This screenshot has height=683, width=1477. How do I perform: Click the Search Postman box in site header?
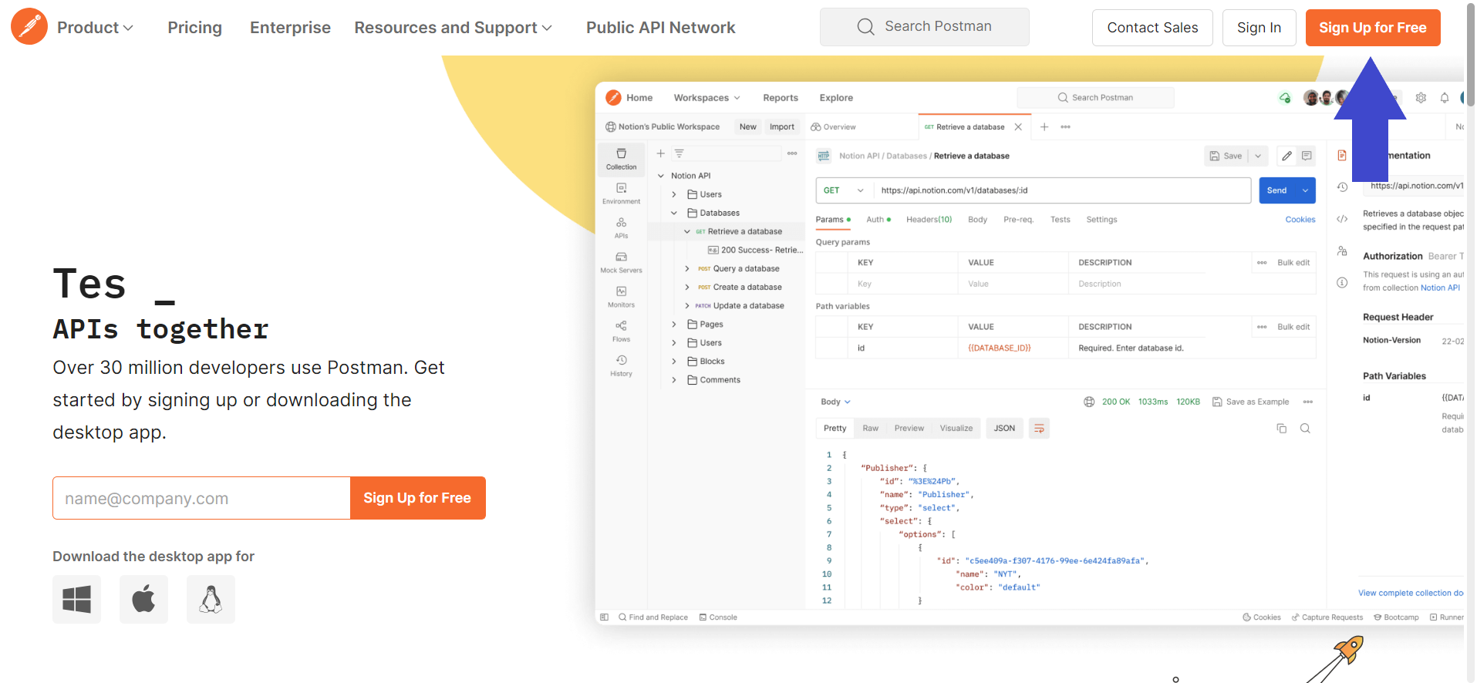pos(924,27)
